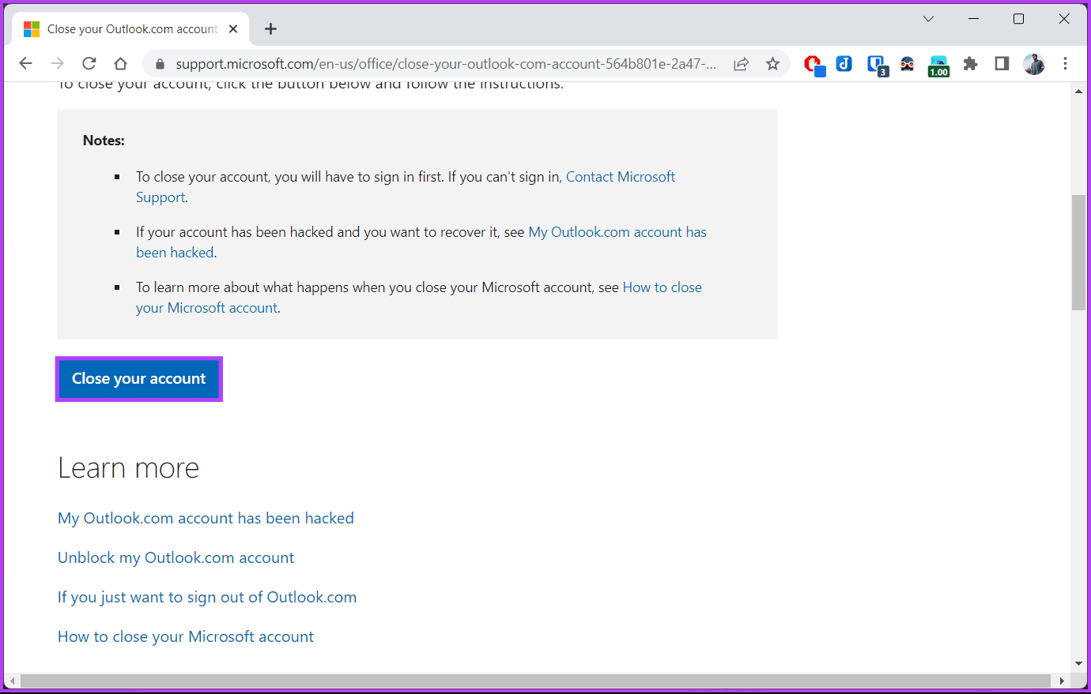
Task: Minimize the browser window
Action: pos(973,19)
